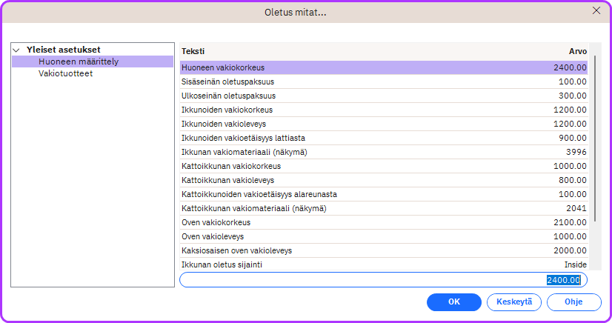Viewport: 612px width, 323px height.
Task: Click the Teksti column header
Action: click(193, 51)
